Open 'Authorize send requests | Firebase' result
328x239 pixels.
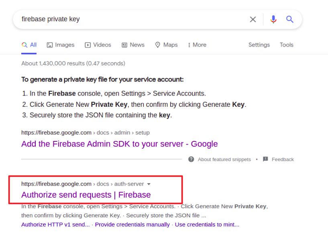86,195
